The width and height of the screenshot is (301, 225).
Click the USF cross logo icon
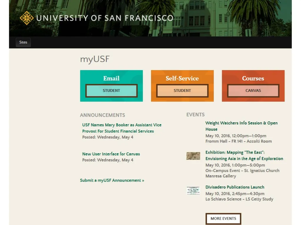(x=27, y=18)
